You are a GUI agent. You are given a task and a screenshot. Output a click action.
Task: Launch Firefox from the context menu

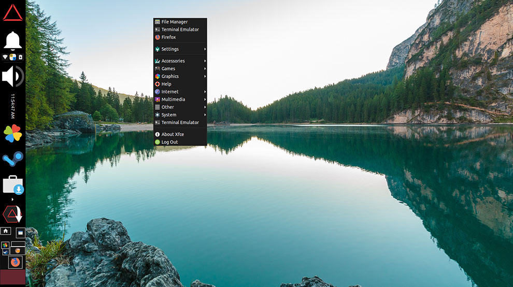(x=180, y=37)
